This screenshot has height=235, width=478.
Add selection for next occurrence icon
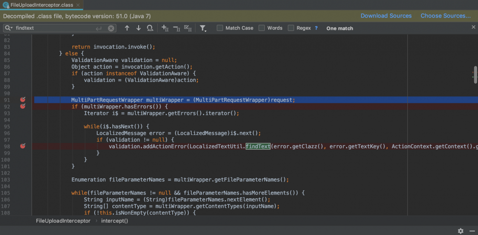coord(165,28)
